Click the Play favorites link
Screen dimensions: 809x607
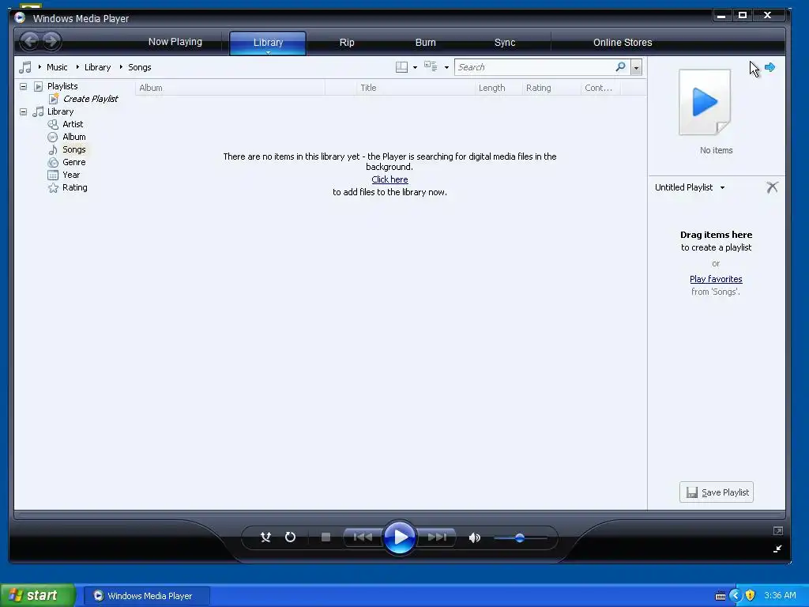716,279
